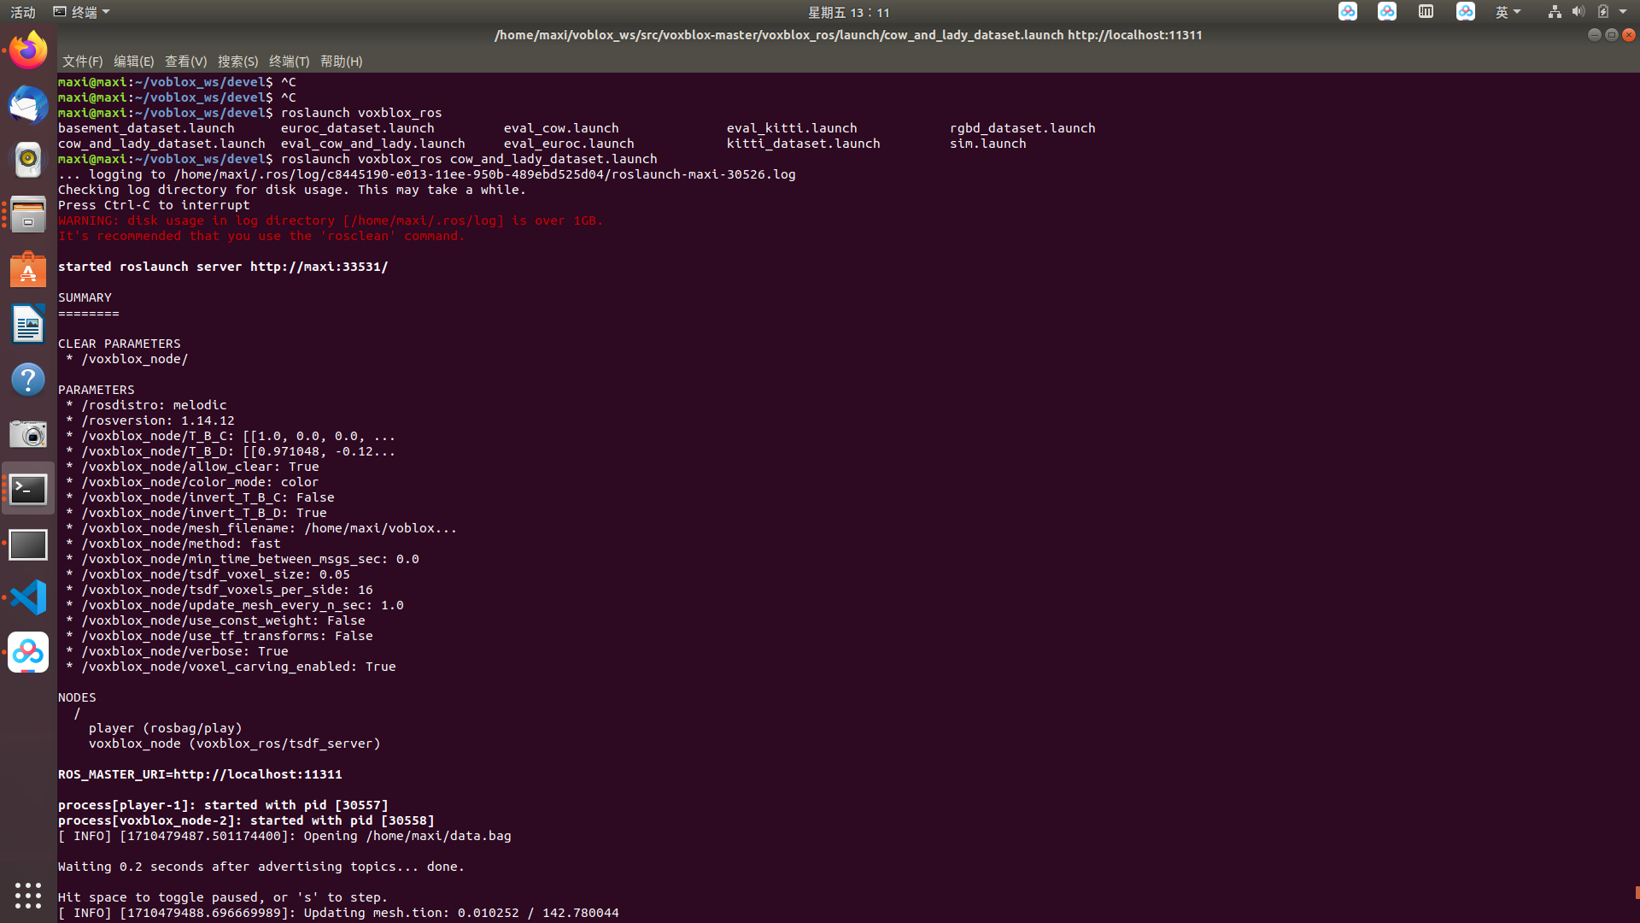
Task: Open Firefox from the dock
Action: coord(28,51)
